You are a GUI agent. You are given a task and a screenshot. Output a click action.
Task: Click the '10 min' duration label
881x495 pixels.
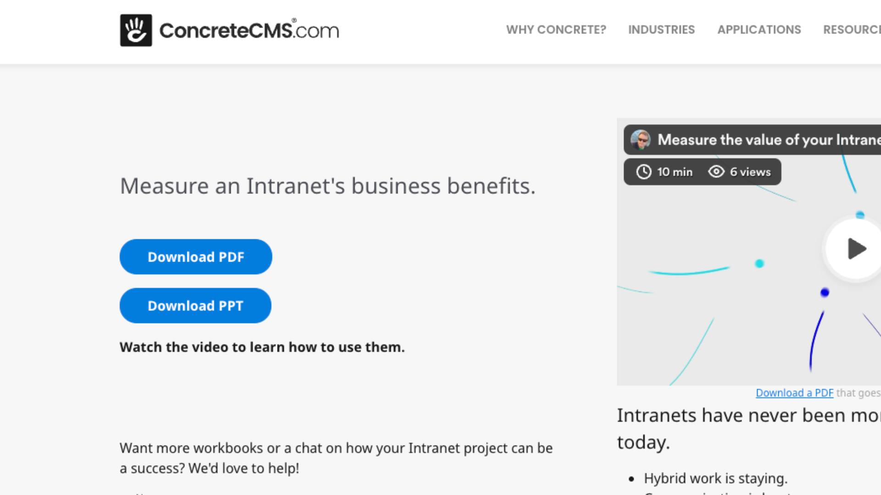(x=675, y=172)
